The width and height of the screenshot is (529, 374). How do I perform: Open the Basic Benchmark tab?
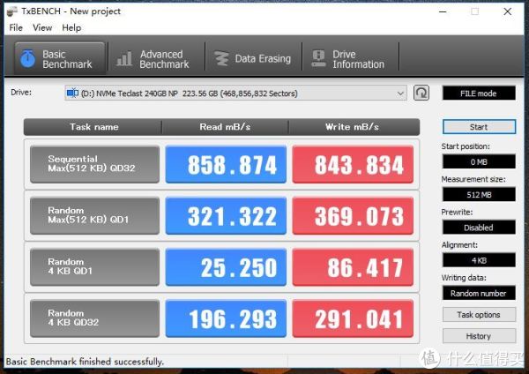pyautogui.click(x=60, y=58)
